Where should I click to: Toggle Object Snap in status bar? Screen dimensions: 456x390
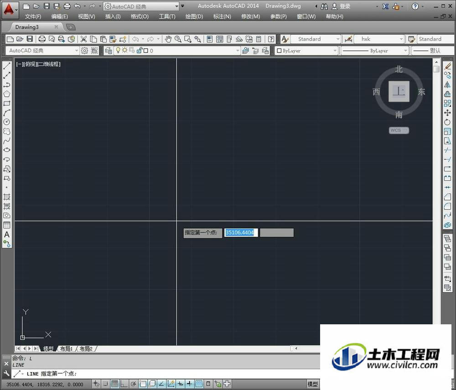pos(143,384)
